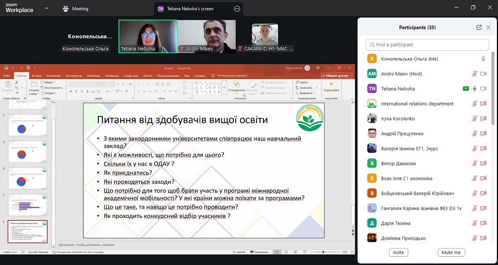Image resolution: width=498 pixels, height=265 pixels.
Task: Open the more options ellipsis on the share bar
Action: click(x=237, y=9)
